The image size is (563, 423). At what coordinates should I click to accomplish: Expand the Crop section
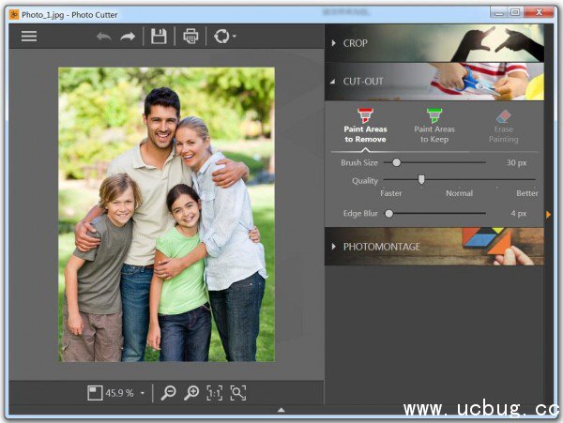coord(357,43)
